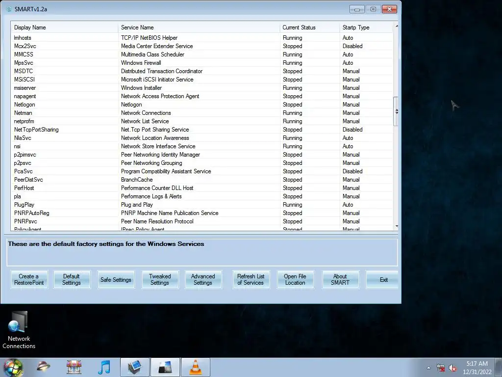The width and height of the screenshot is (502, 377).
Task: Click Disabled startup type of PcaSvc
Action: 352,171
